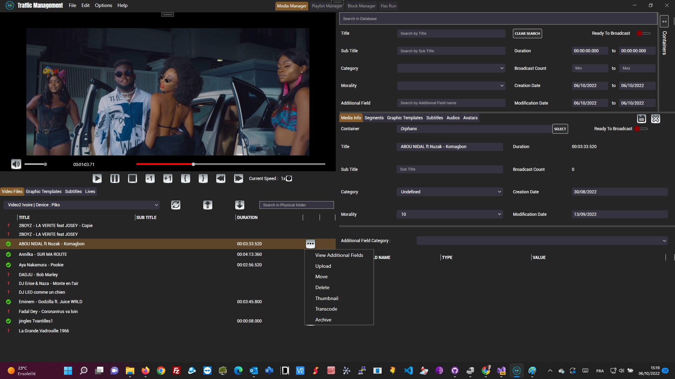
Task: Pause the video playback
Action: [x=115, y=179]
